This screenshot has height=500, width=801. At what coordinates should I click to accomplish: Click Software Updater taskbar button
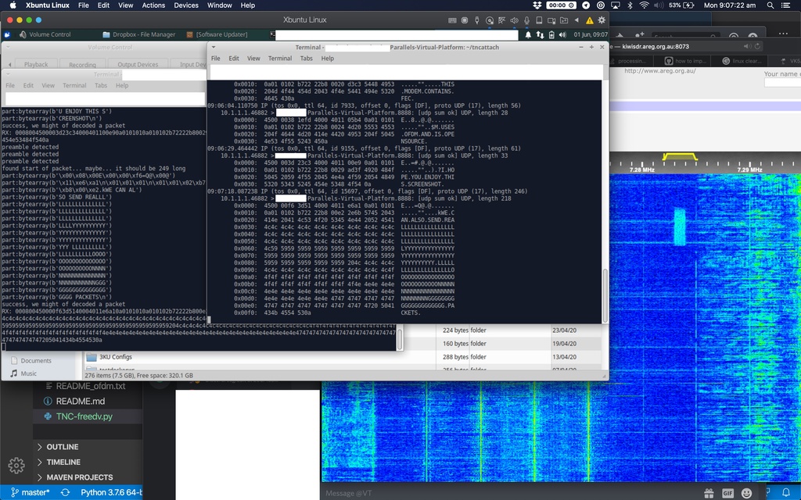pyautogui.click(x=217, y=34)
